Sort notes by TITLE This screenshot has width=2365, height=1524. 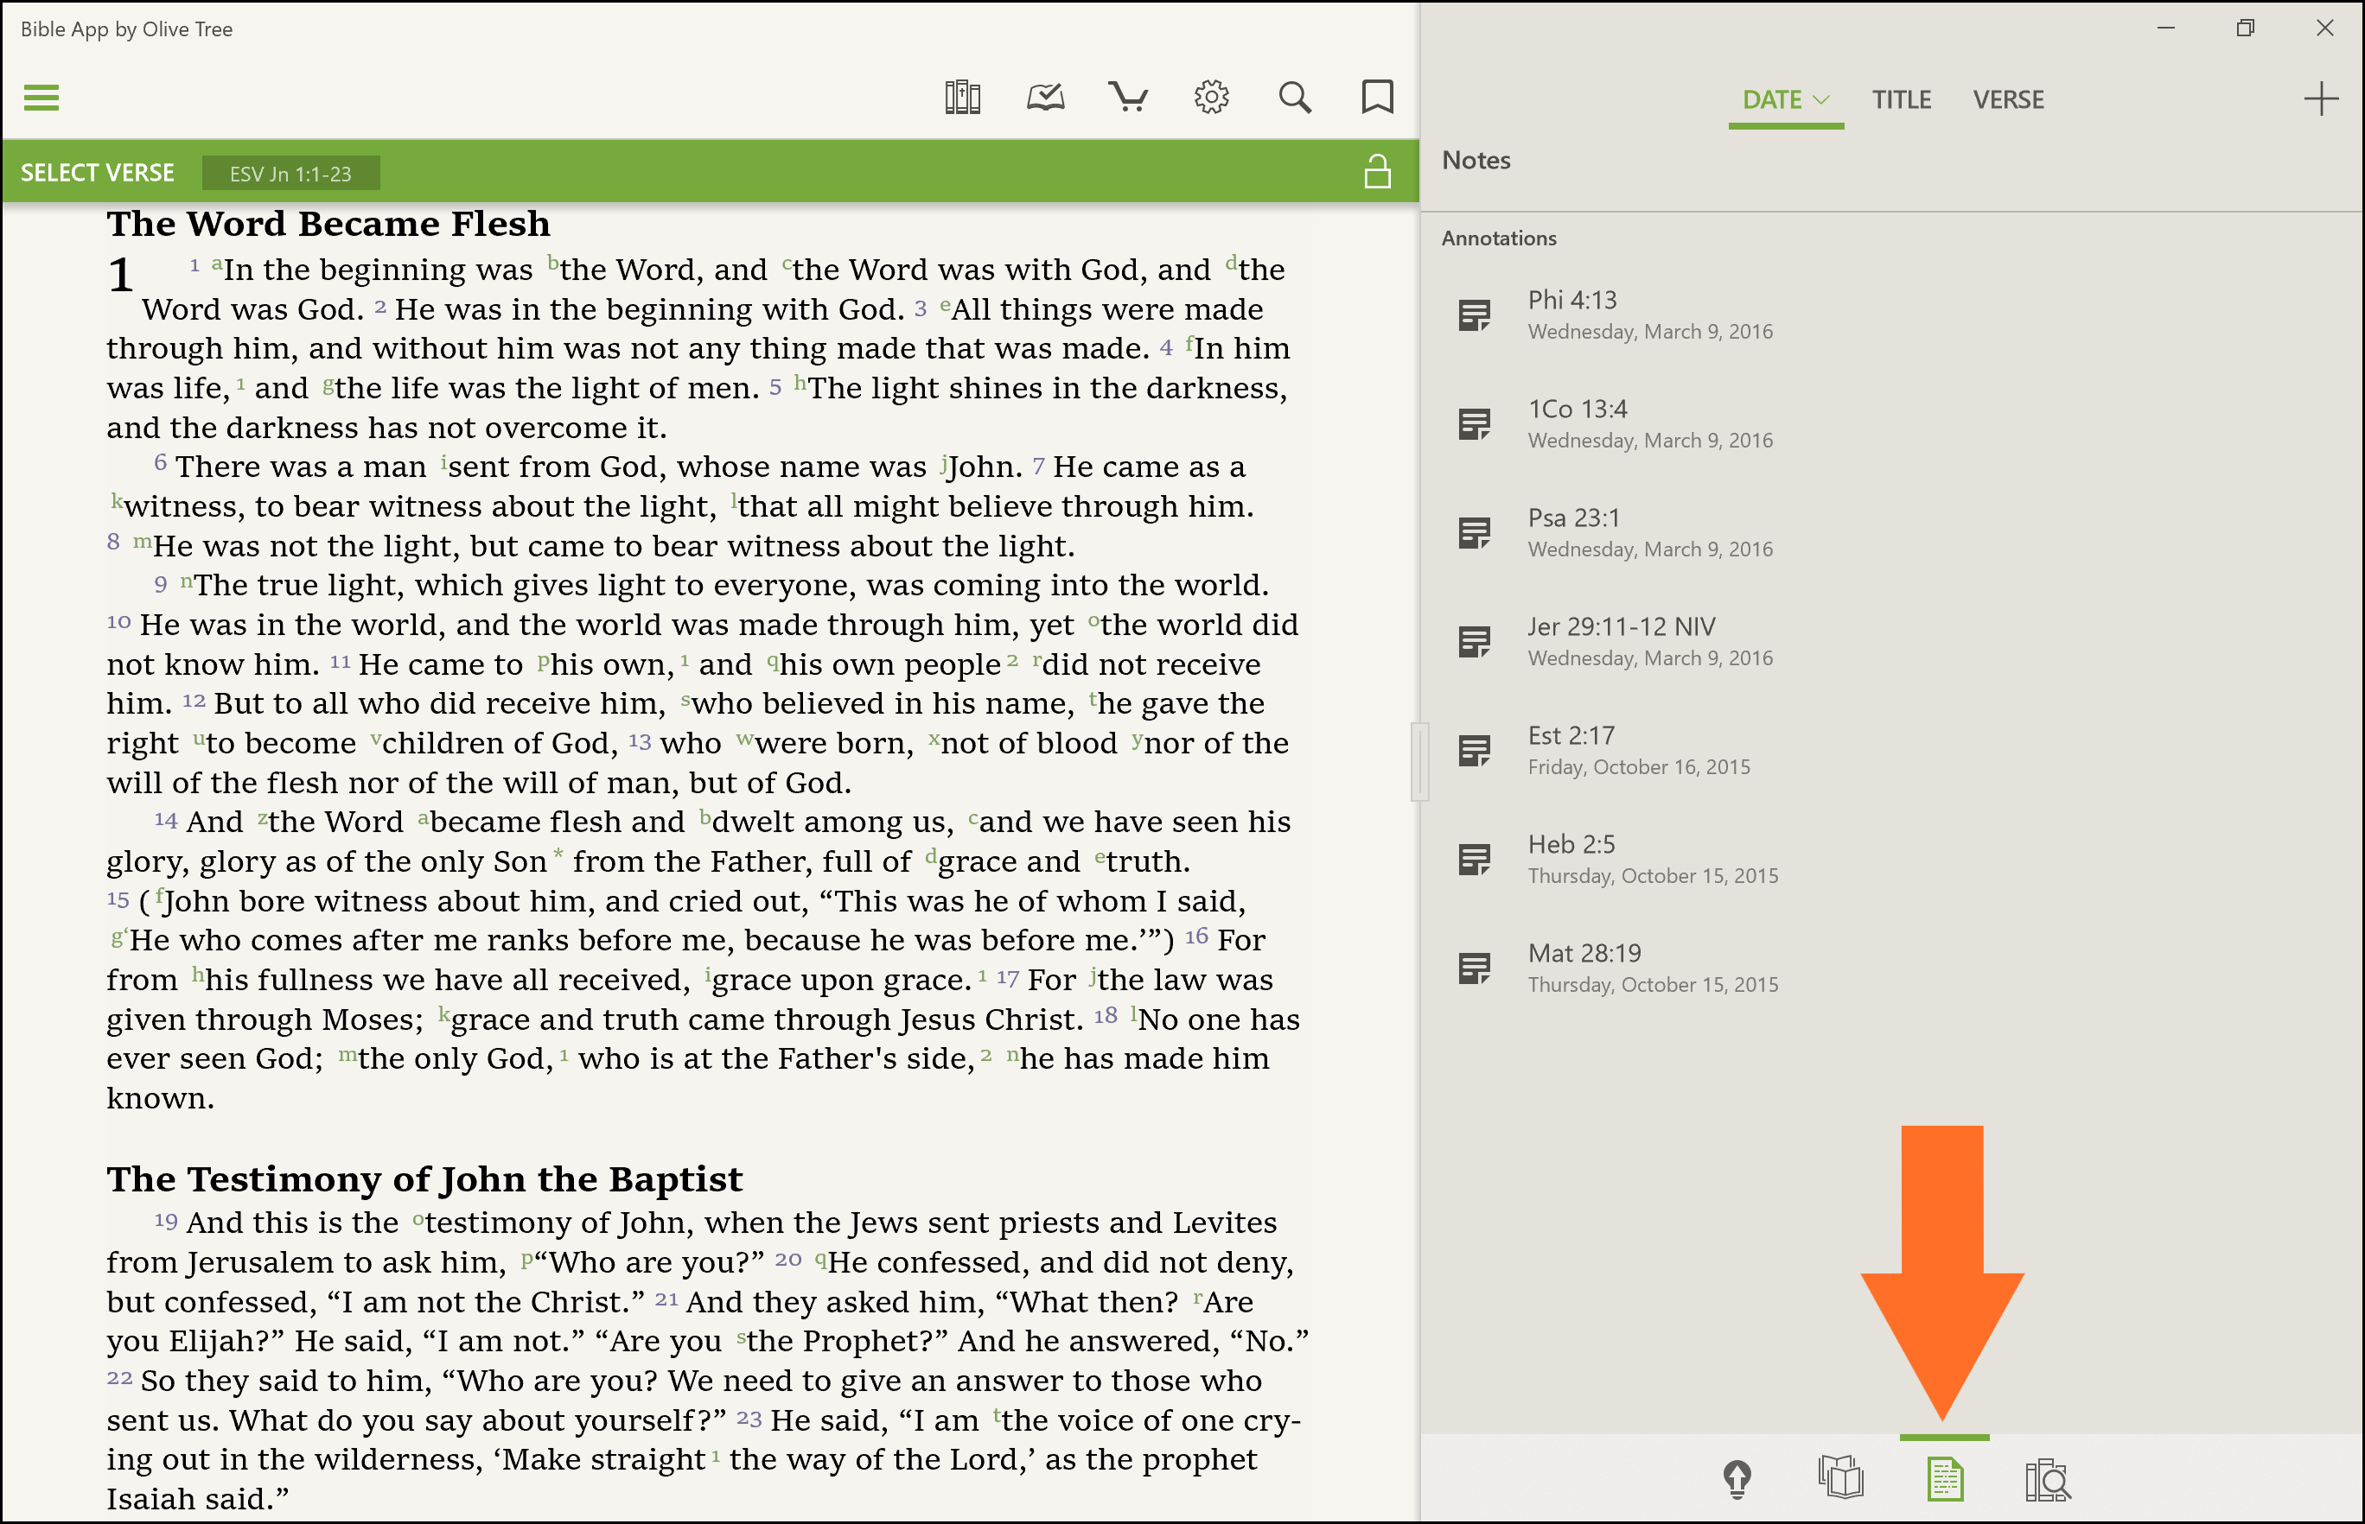click(1901, 100)
